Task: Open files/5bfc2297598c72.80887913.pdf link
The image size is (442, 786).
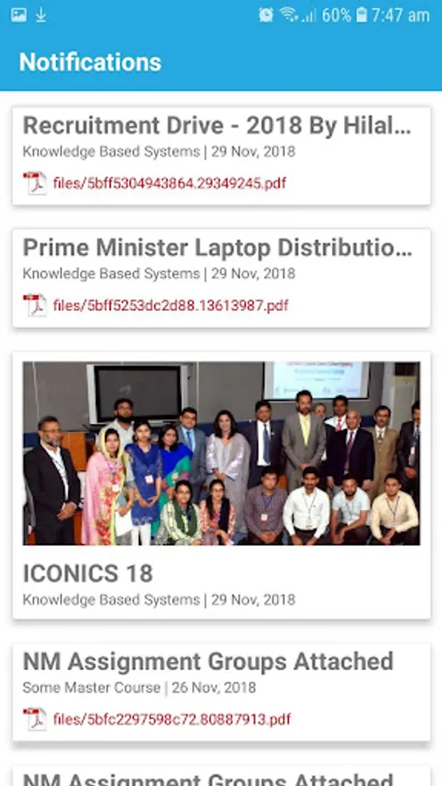Action: [x=172, y=720]
